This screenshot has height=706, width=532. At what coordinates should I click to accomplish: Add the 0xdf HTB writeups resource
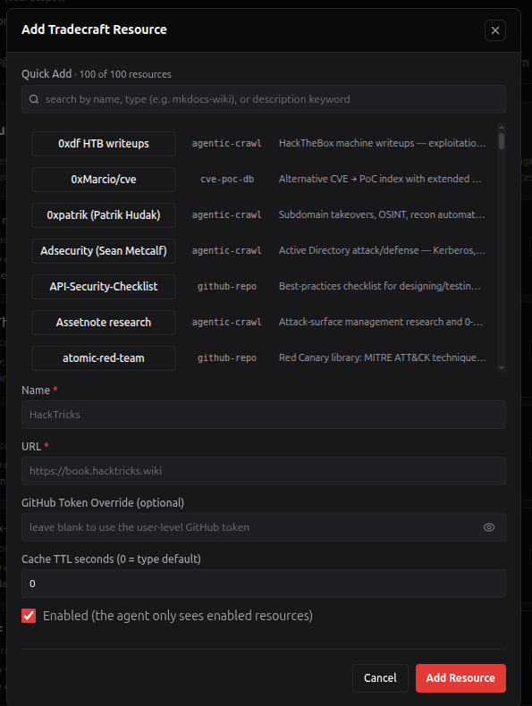[104, 144]
